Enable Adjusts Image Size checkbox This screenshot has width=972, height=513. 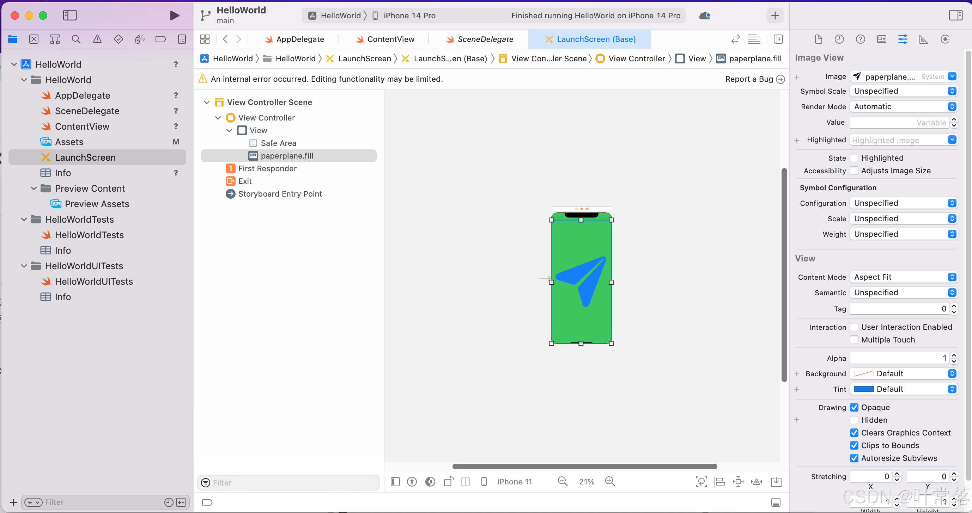pos(854,171)
